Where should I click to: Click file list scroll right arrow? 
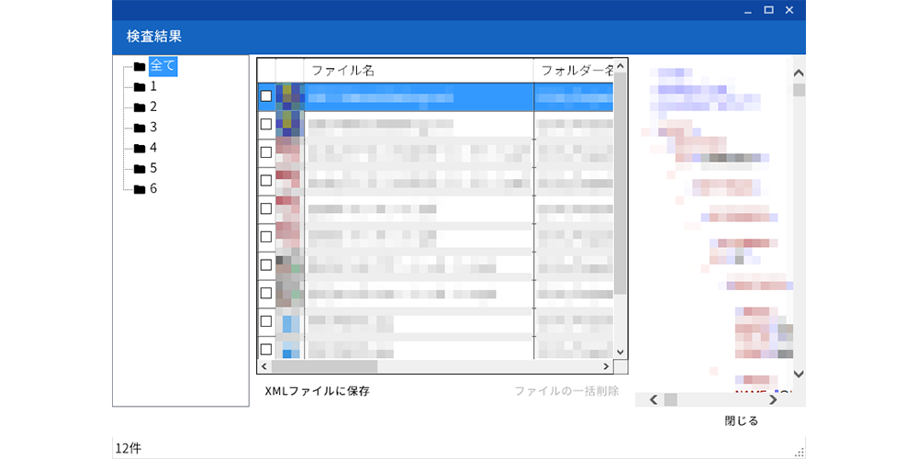point(607,366)
